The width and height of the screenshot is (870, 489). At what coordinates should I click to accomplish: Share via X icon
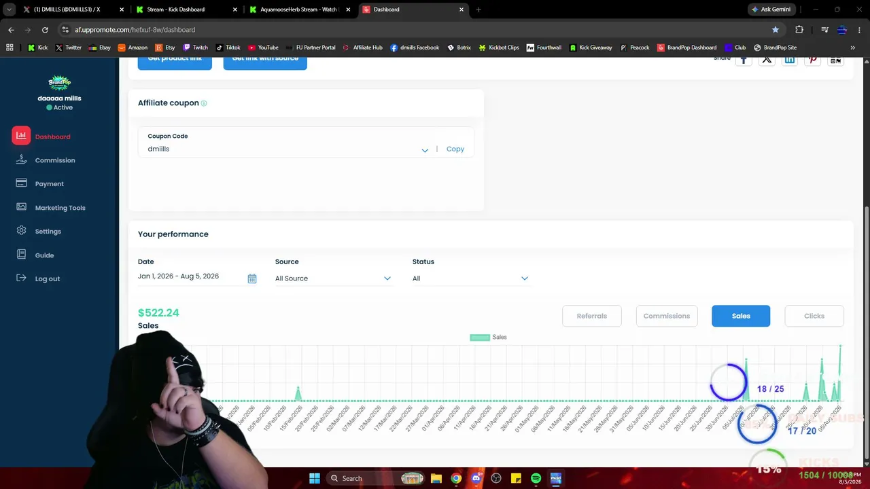[767, 60]
